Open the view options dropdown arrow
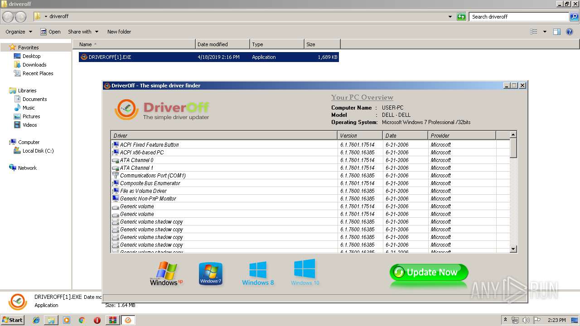 [545, 32]
